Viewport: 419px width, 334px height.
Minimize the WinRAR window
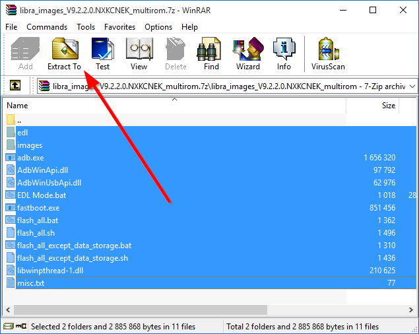(x=343, y=10)
